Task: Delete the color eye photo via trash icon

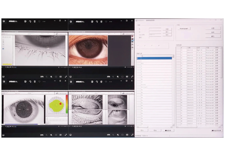Action: [101, 21]
